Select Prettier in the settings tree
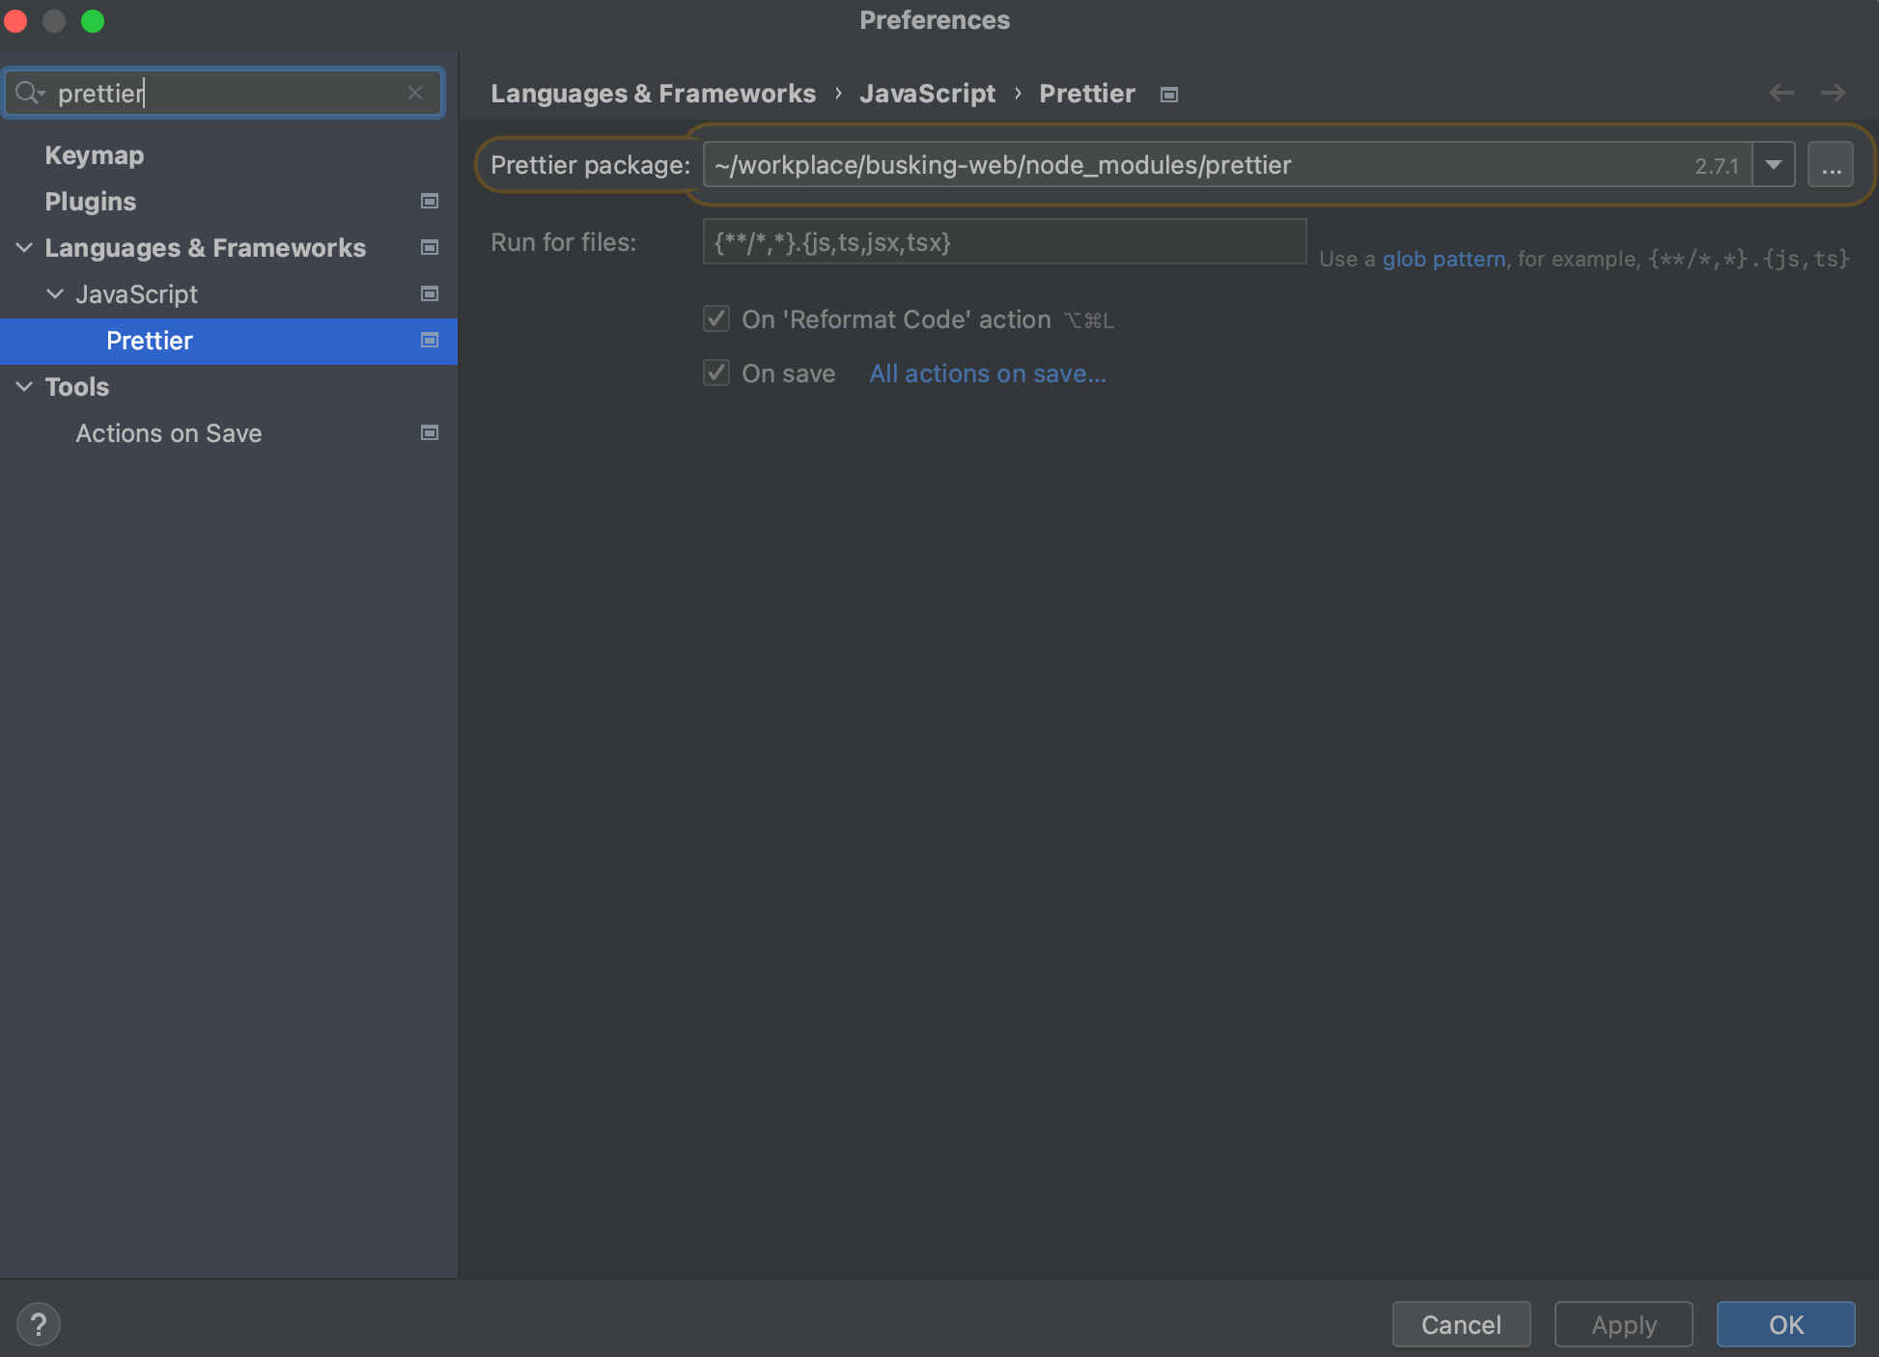 (150, 341)
